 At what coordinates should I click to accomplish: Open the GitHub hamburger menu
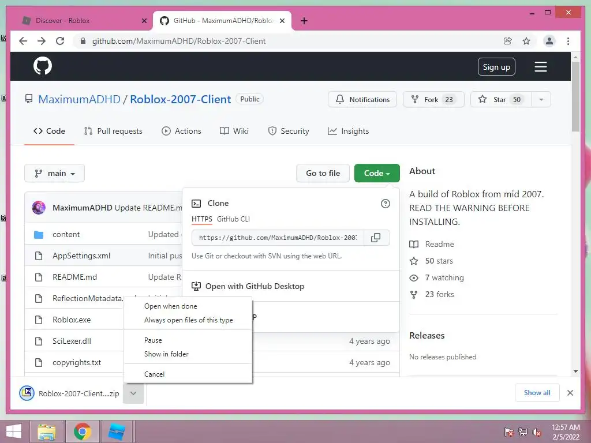pyautogui.click(x=540, y=67)
